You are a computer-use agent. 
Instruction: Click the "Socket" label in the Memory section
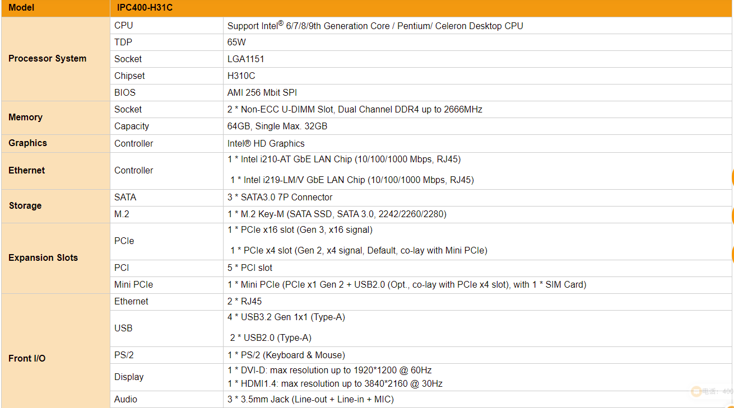pyautogui.click(x=128, y=109)
